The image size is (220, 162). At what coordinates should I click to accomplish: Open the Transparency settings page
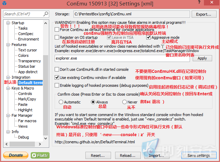(x=29, y=61)
